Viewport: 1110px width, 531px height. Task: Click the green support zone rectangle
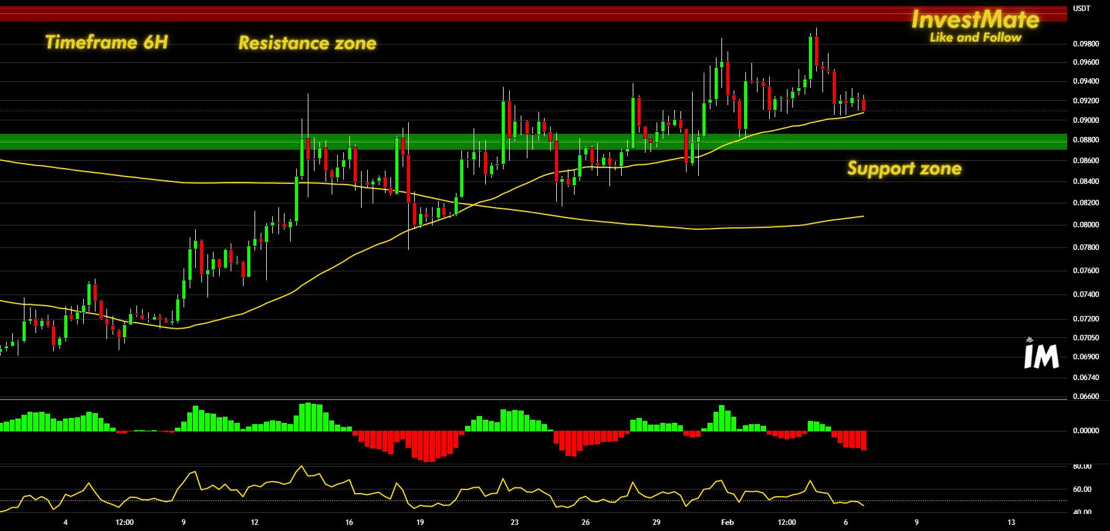pyautogui.click(x=534, y=142)
